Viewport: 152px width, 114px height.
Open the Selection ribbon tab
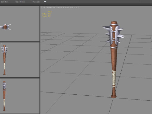pyautogui.click(x=5, y=2)
